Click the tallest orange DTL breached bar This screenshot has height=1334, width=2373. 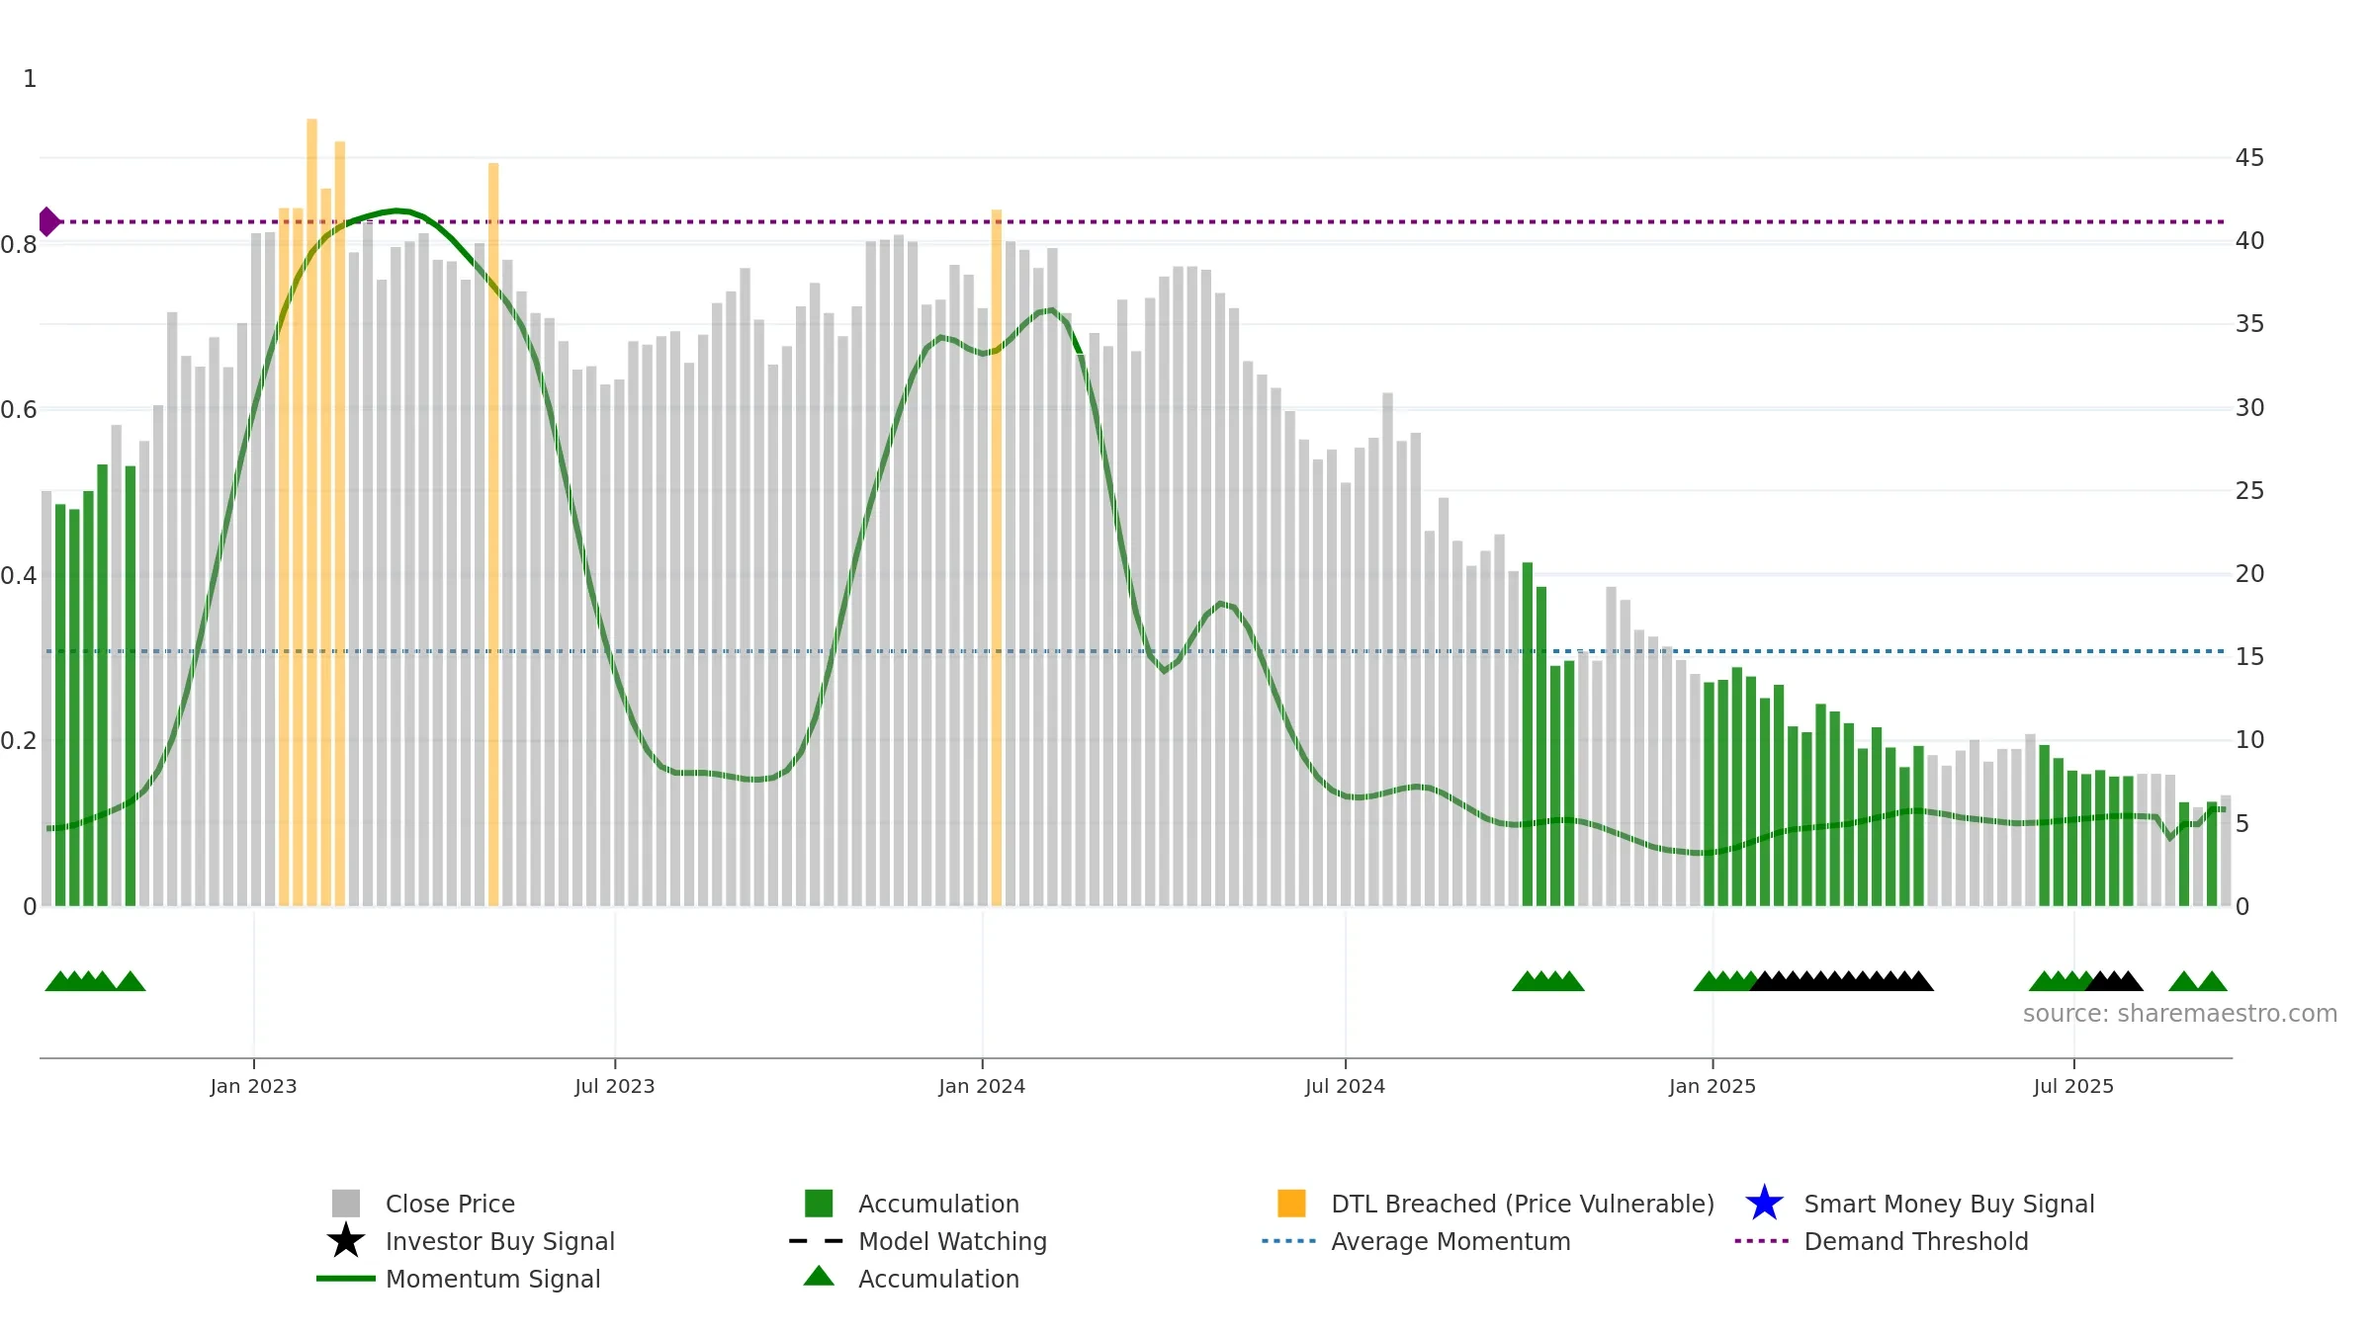pyautogui.click(x=311, y=512)
